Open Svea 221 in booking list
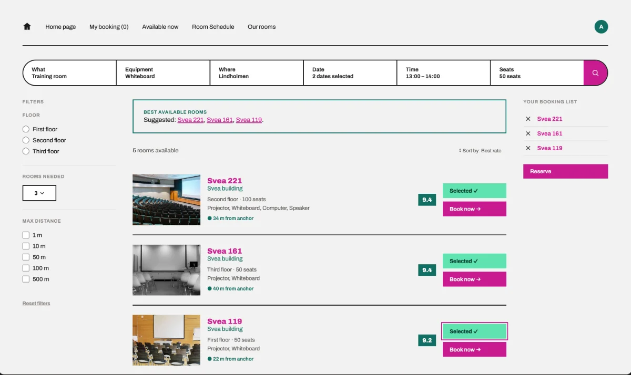This screenshot has width=631, height=375. [x=549, y=119]
